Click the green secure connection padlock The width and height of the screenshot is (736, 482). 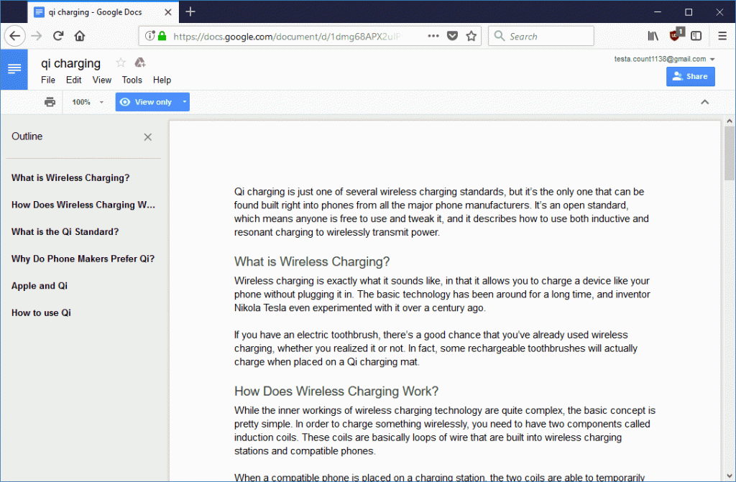(162, 36)
